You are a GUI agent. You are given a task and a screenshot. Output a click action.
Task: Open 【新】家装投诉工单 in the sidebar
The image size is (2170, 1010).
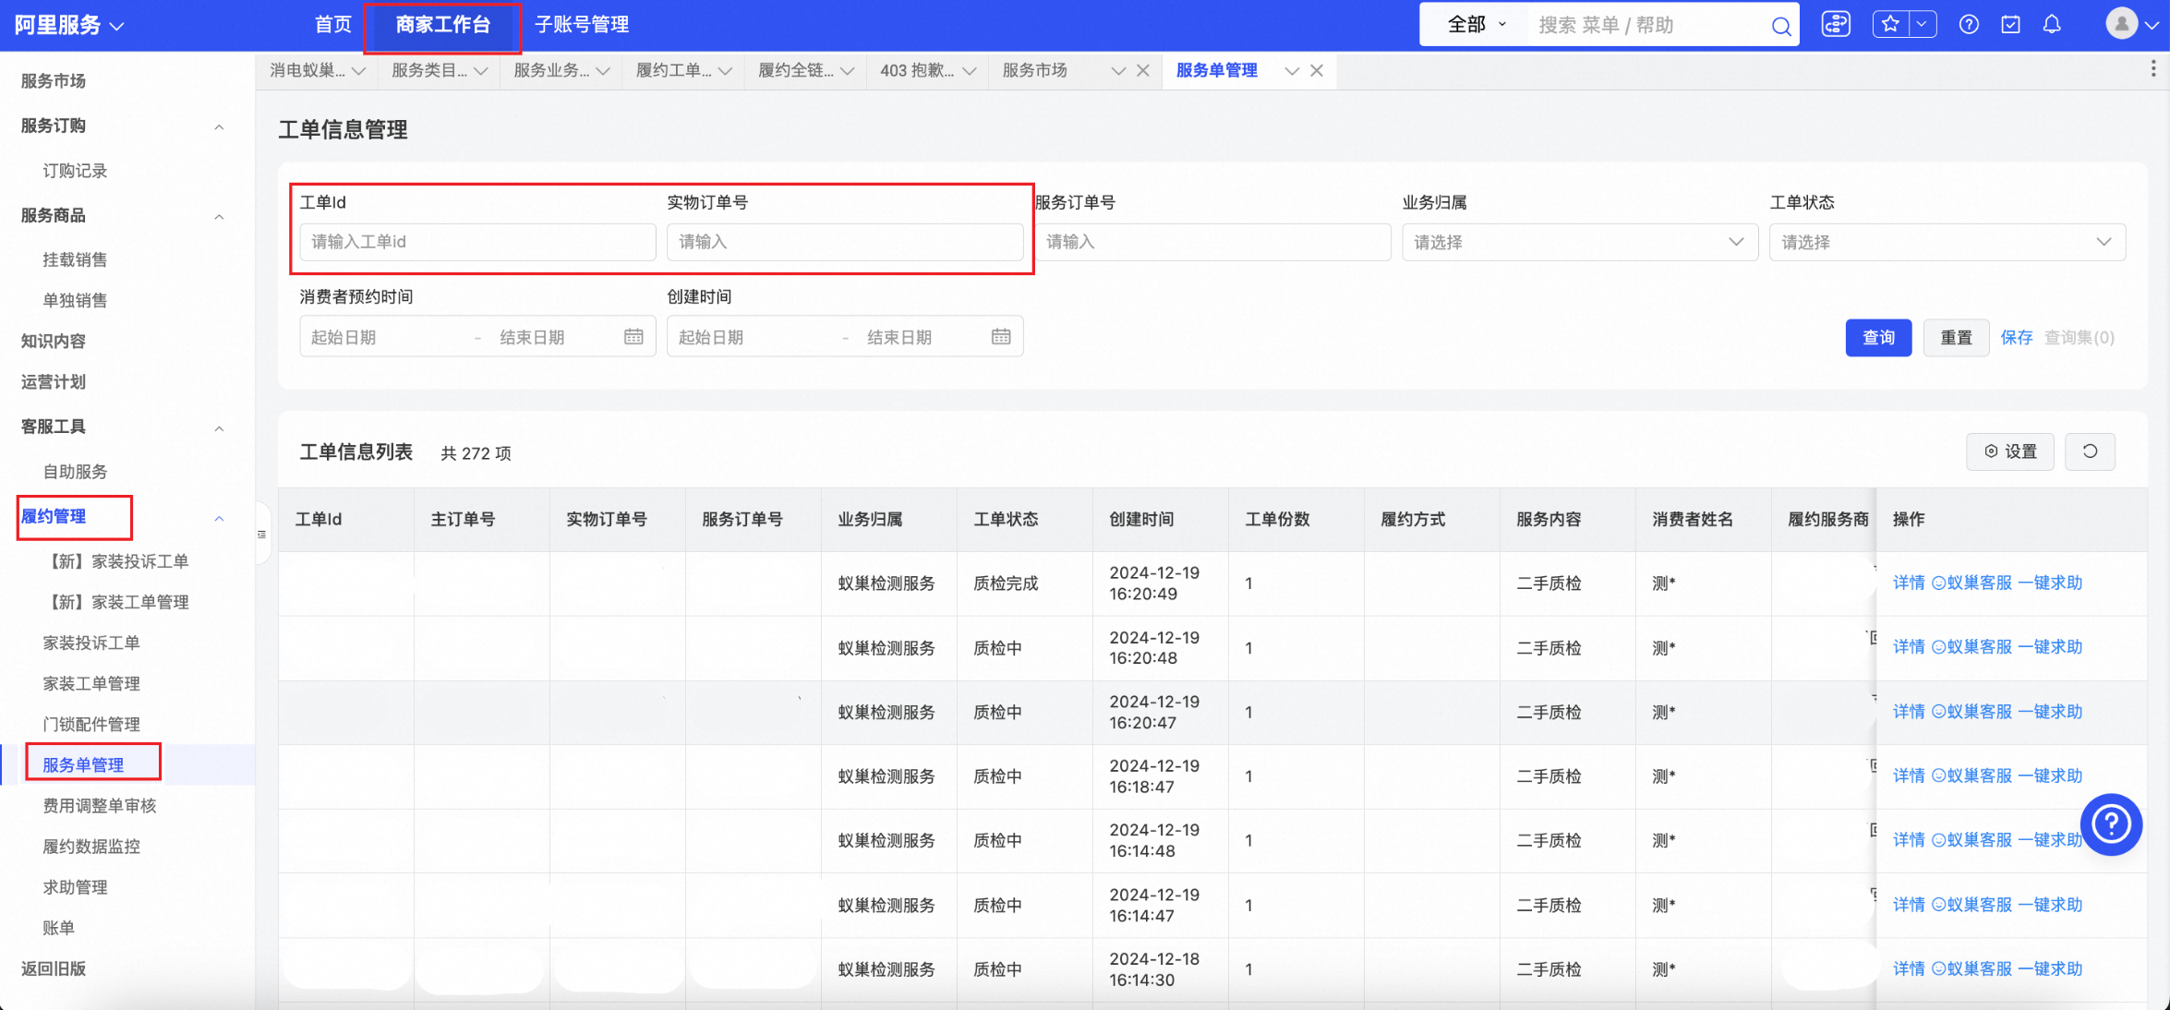[x=115, y=561]
